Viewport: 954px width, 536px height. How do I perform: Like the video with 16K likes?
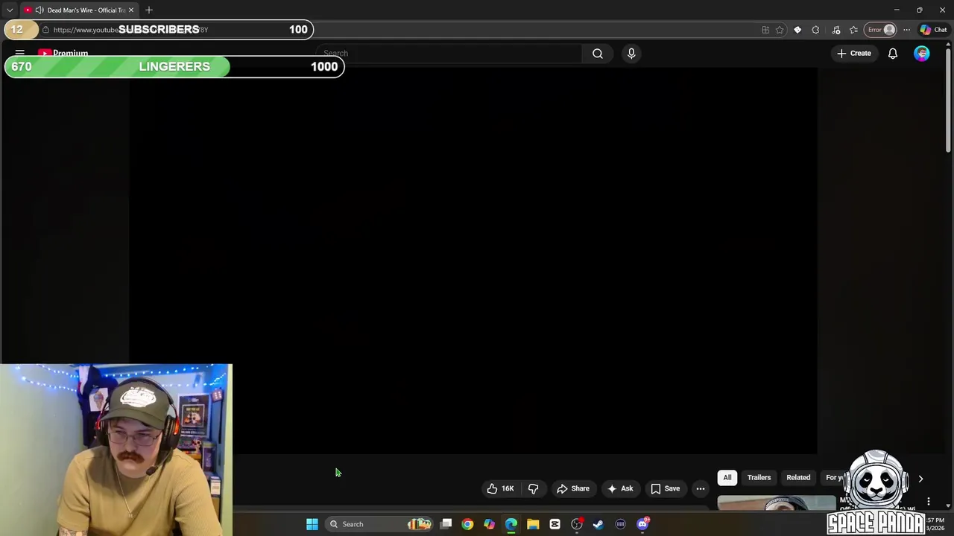pyautogui.click(x=501, y=488)
